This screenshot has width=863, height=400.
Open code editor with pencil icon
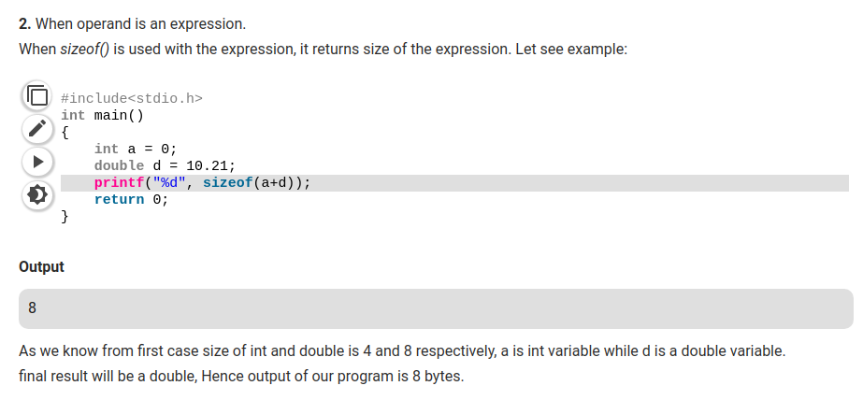(x=36, y=128)
